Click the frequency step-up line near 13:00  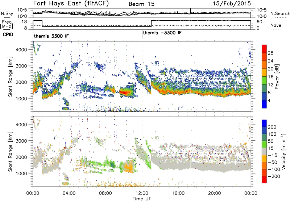151,24
